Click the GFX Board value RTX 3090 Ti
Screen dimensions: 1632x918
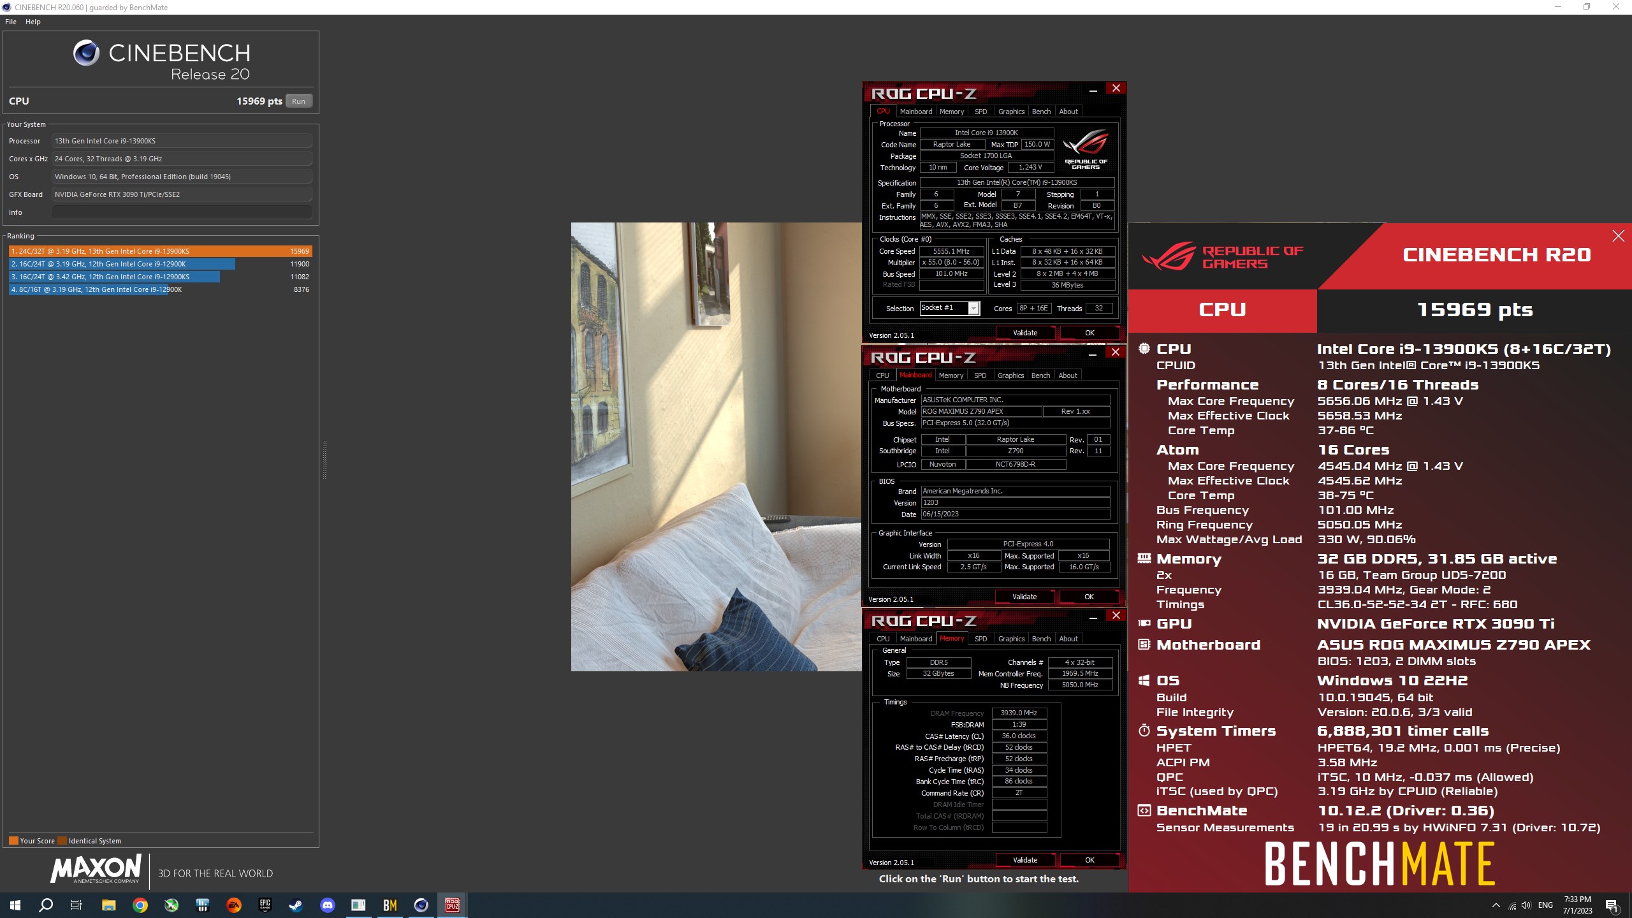182,194
